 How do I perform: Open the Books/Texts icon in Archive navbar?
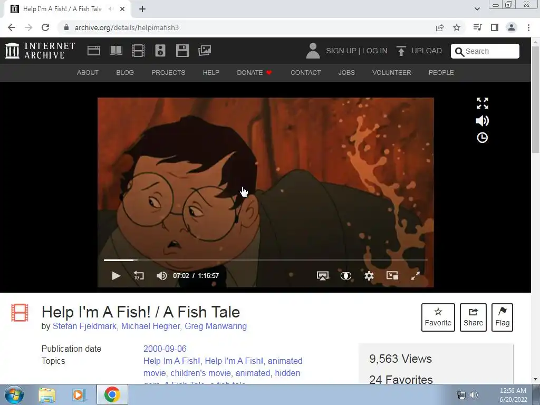tap(116, 51)
